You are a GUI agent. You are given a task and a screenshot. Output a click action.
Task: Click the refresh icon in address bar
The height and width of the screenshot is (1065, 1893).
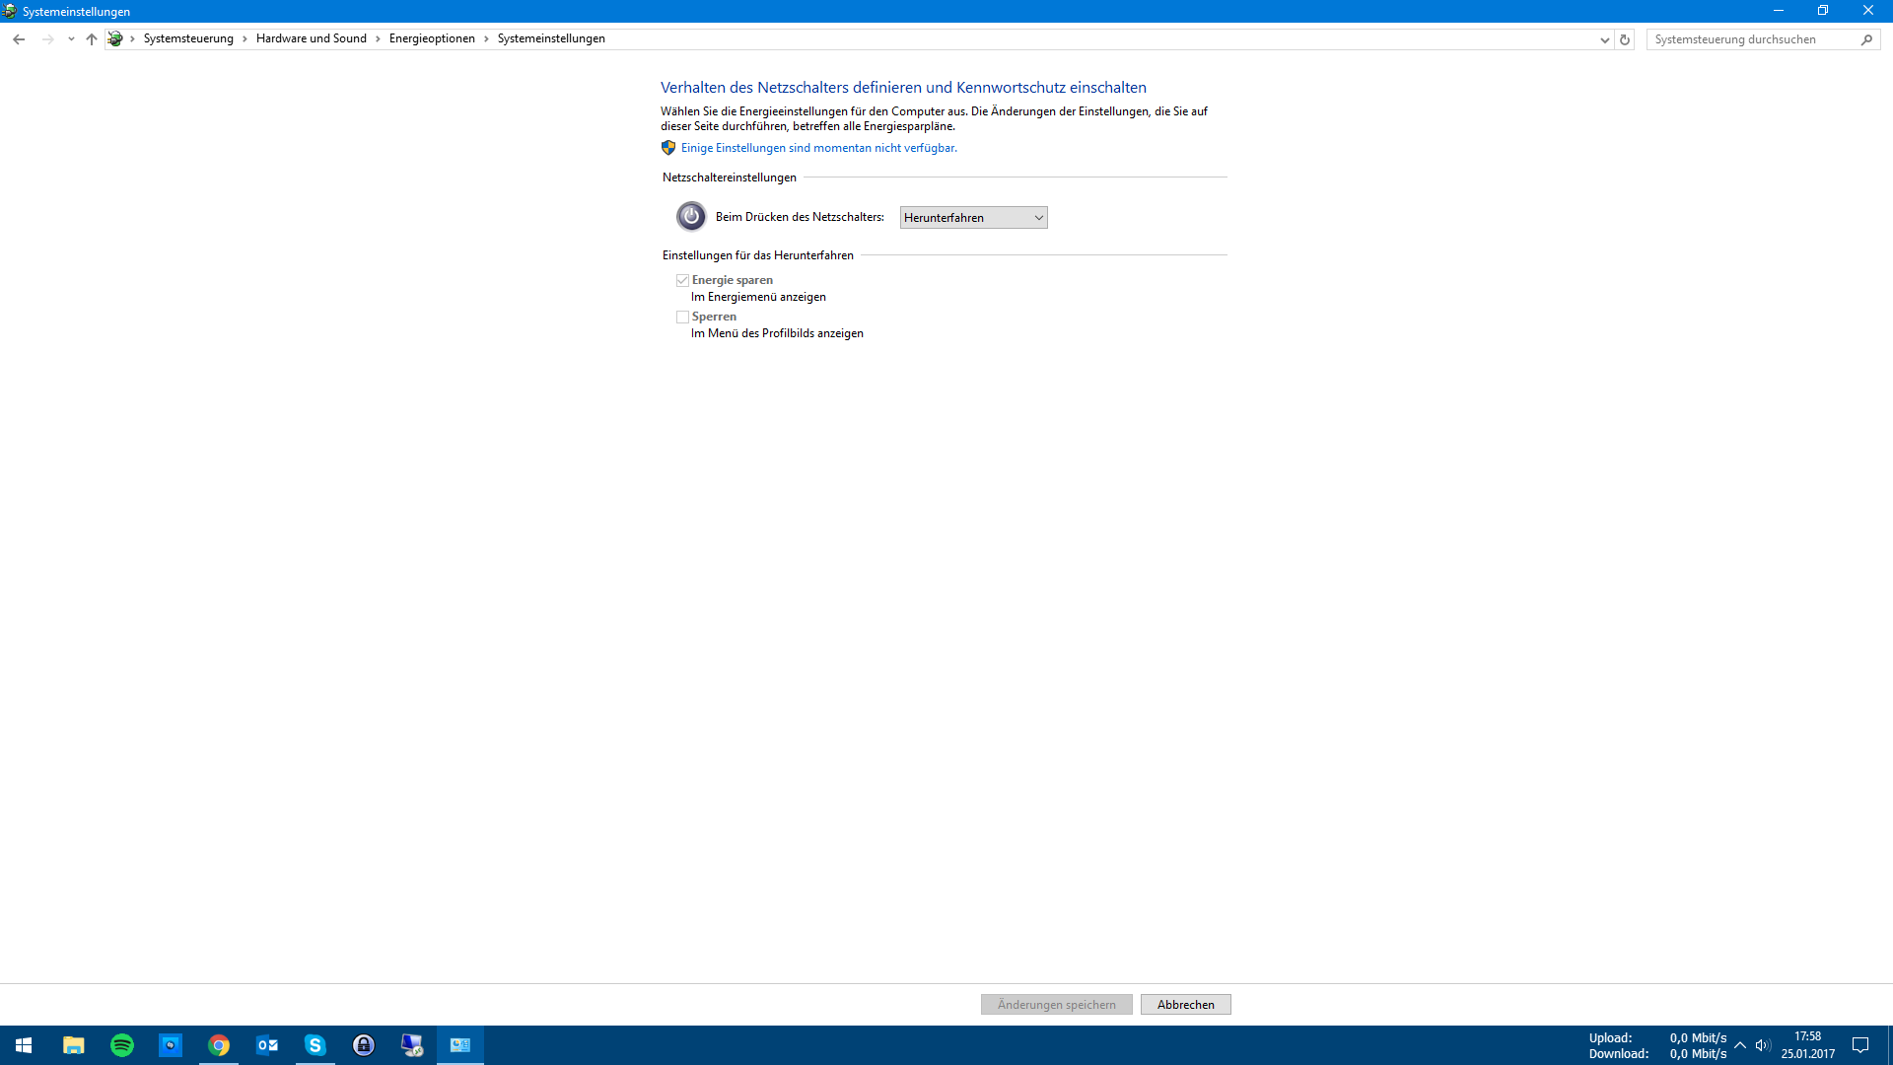pos(1625,39)
